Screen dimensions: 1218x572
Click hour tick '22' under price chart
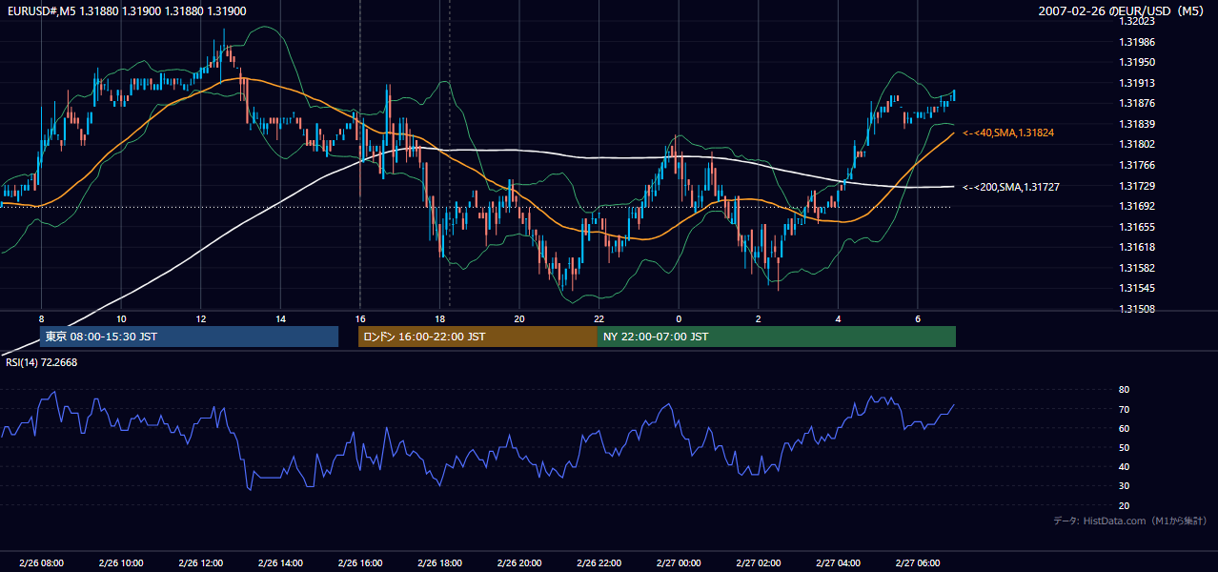(599, 318)
